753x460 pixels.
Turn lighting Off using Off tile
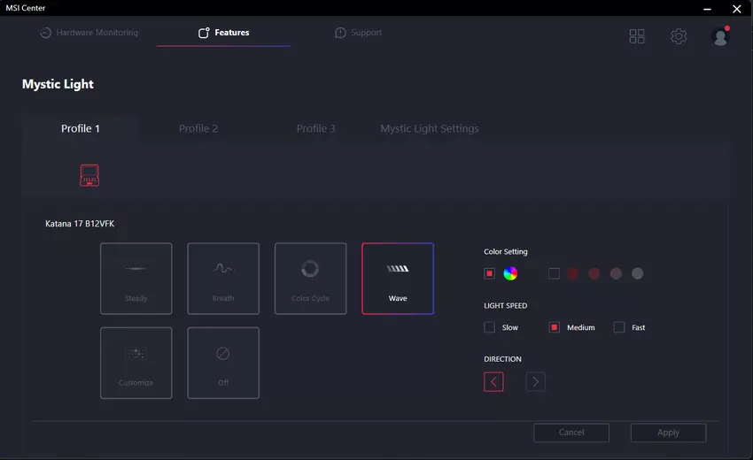[223, 363]
